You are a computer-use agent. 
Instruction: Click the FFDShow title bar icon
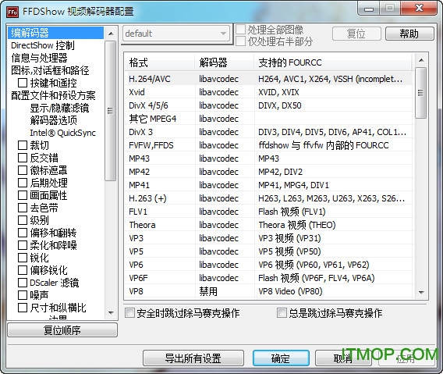point(12,12)
